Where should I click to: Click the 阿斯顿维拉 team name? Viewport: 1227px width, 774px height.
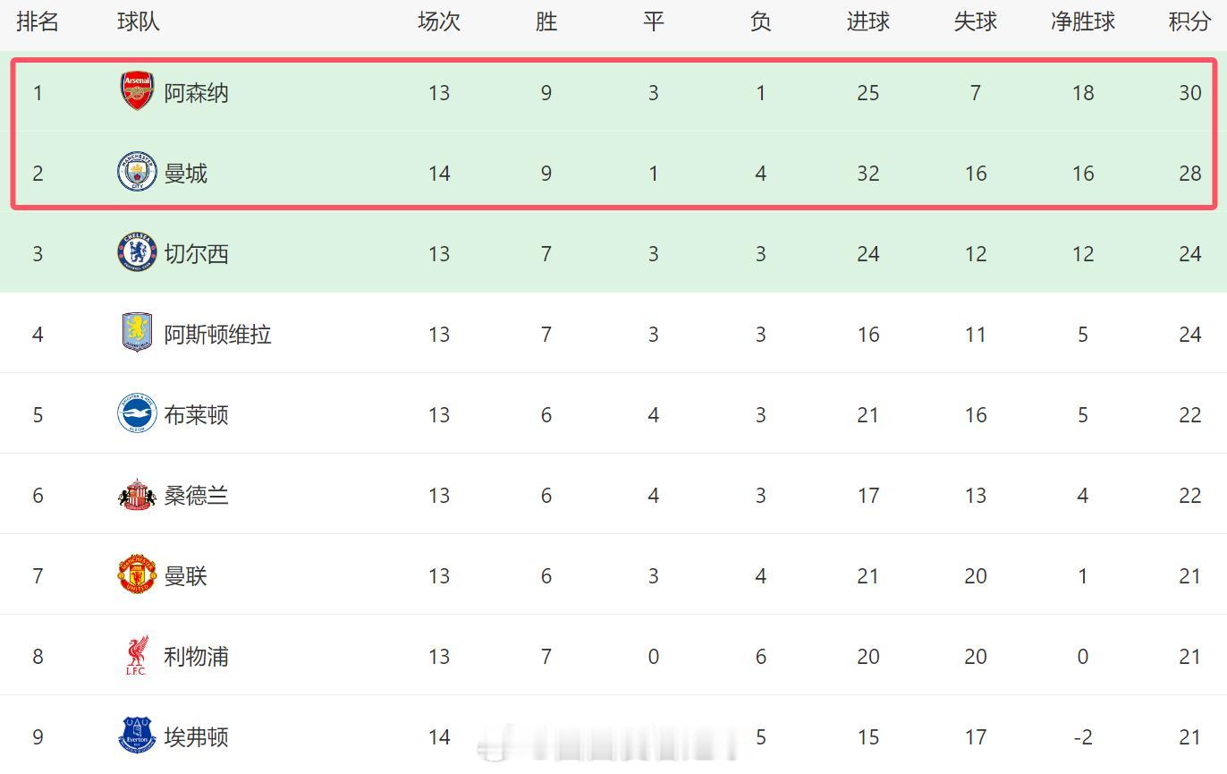217,335
